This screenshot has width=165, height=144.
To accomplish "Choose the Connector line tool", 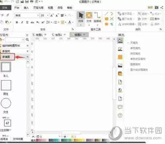I will click(x=97, y=17).
